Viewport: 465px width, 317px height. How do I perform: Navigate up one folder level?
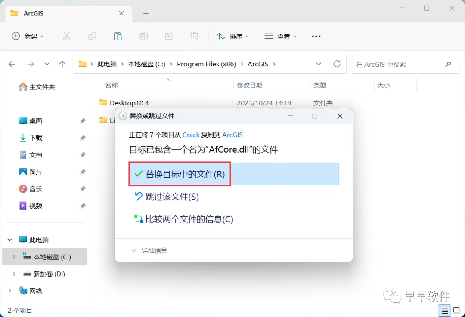[x=62, y=64]
